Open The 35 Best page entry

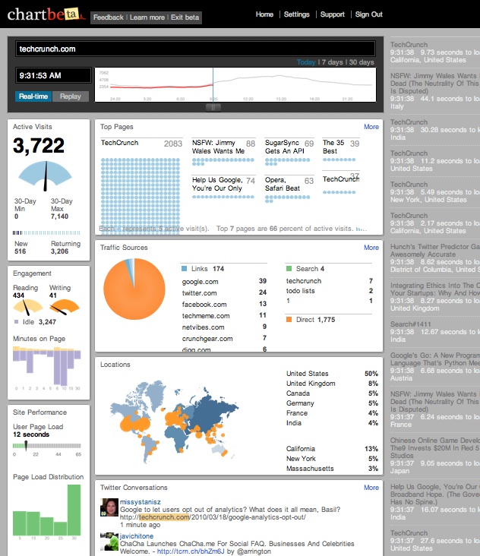pyautogui.click(x=333, y=147)
